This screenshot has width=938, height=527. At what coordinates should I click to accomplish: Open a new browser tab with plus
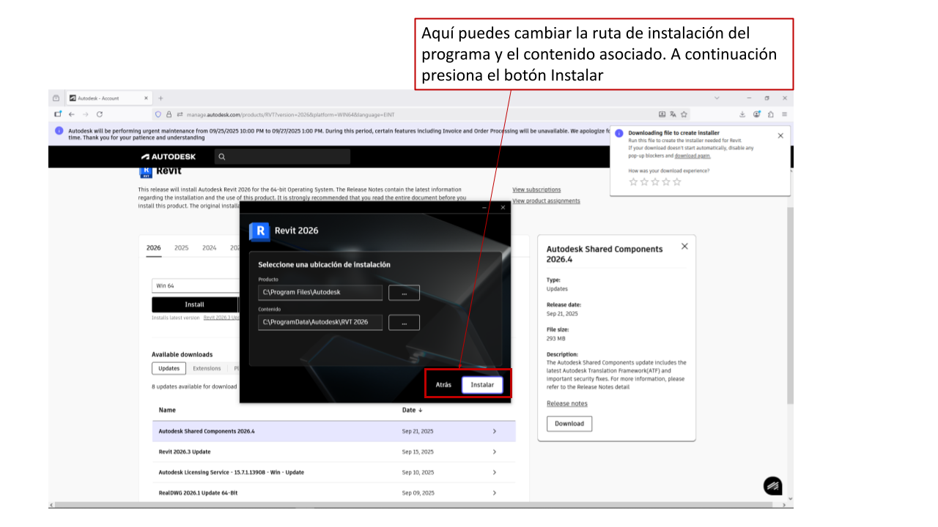click(161, 98)
